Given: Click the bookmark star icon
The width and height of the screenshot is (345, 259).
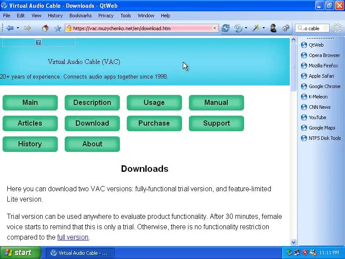Looking at the screenshot, I should point(58,28).
